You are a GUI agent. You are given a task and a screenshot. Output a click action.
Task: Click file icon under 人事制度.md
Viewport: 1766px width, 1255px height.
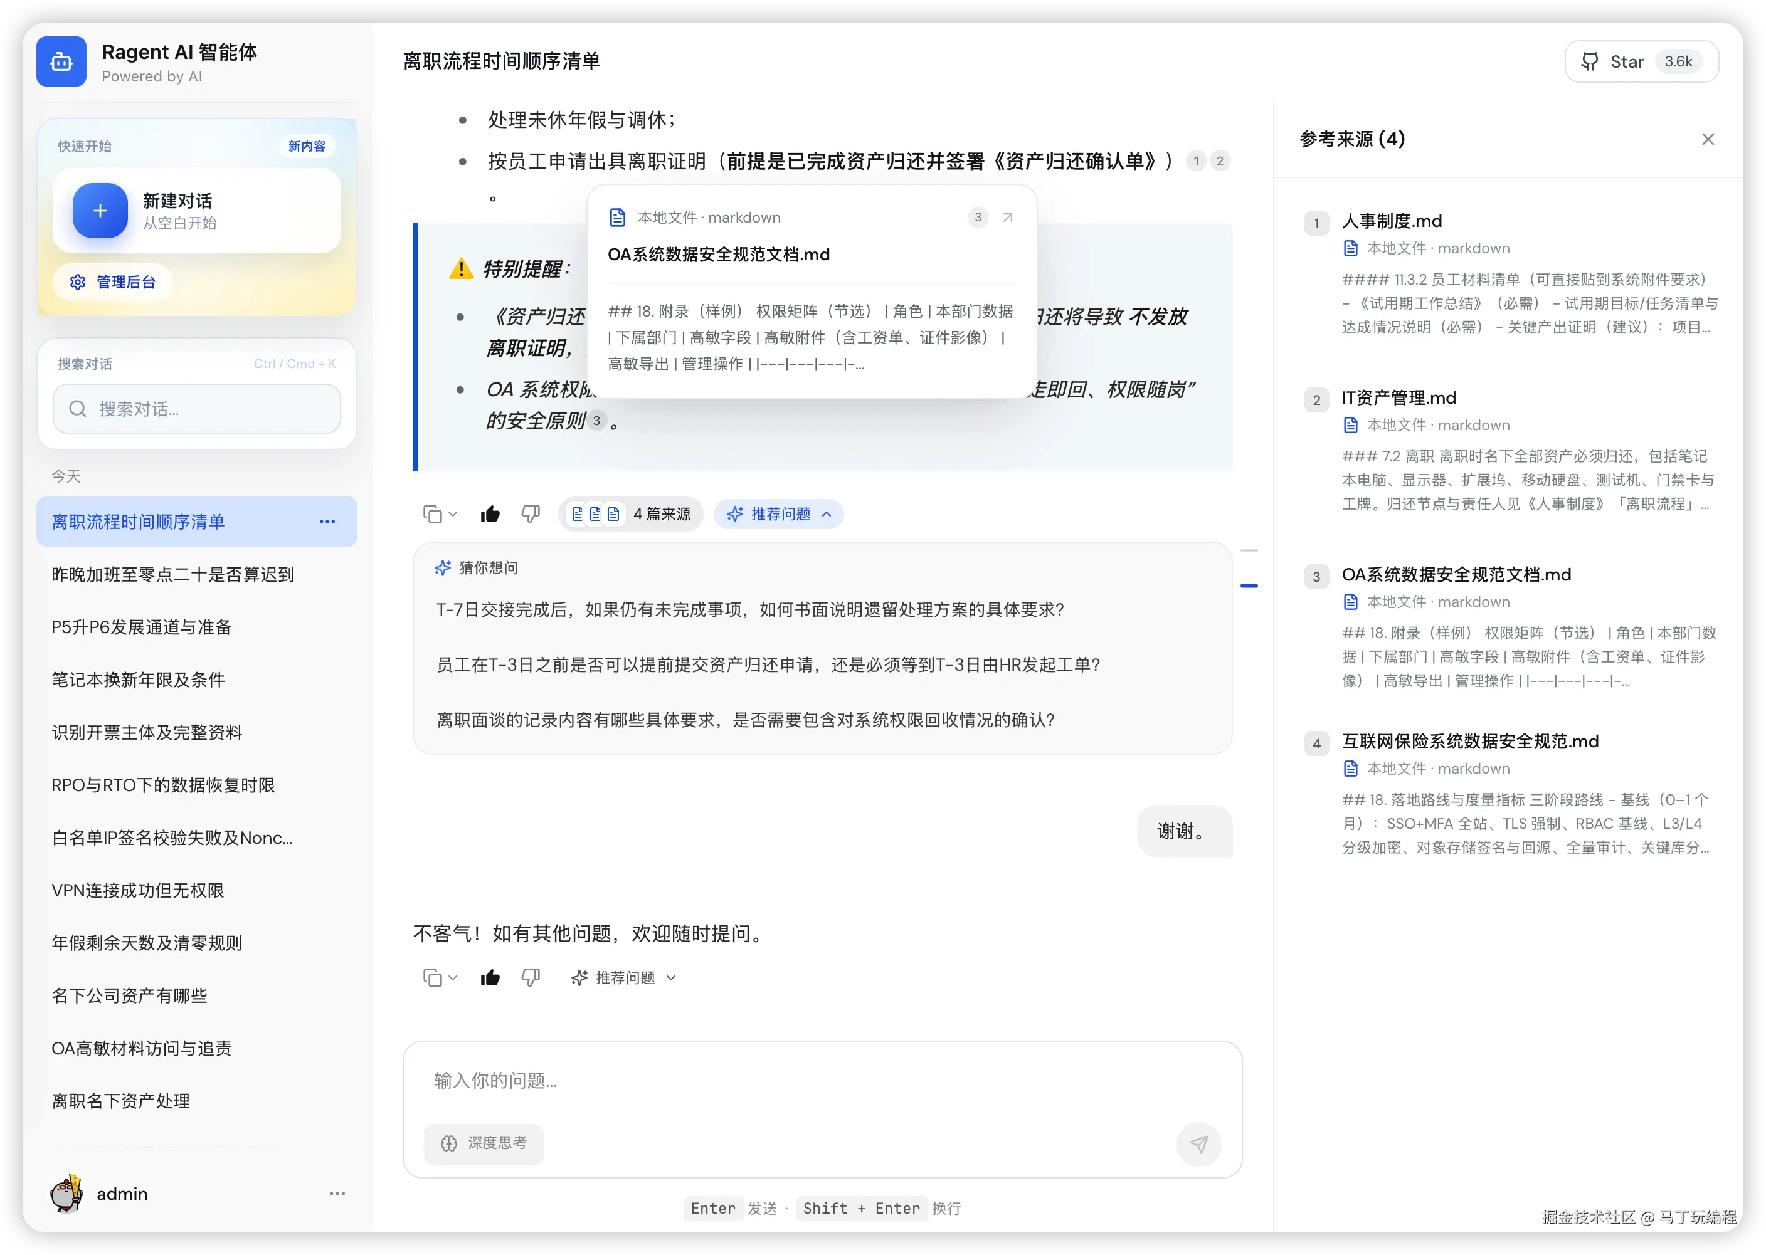click(1350, 248)
